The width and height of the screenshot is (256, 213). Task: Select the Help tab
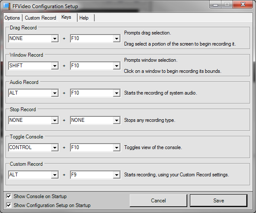tap(84, 18)
